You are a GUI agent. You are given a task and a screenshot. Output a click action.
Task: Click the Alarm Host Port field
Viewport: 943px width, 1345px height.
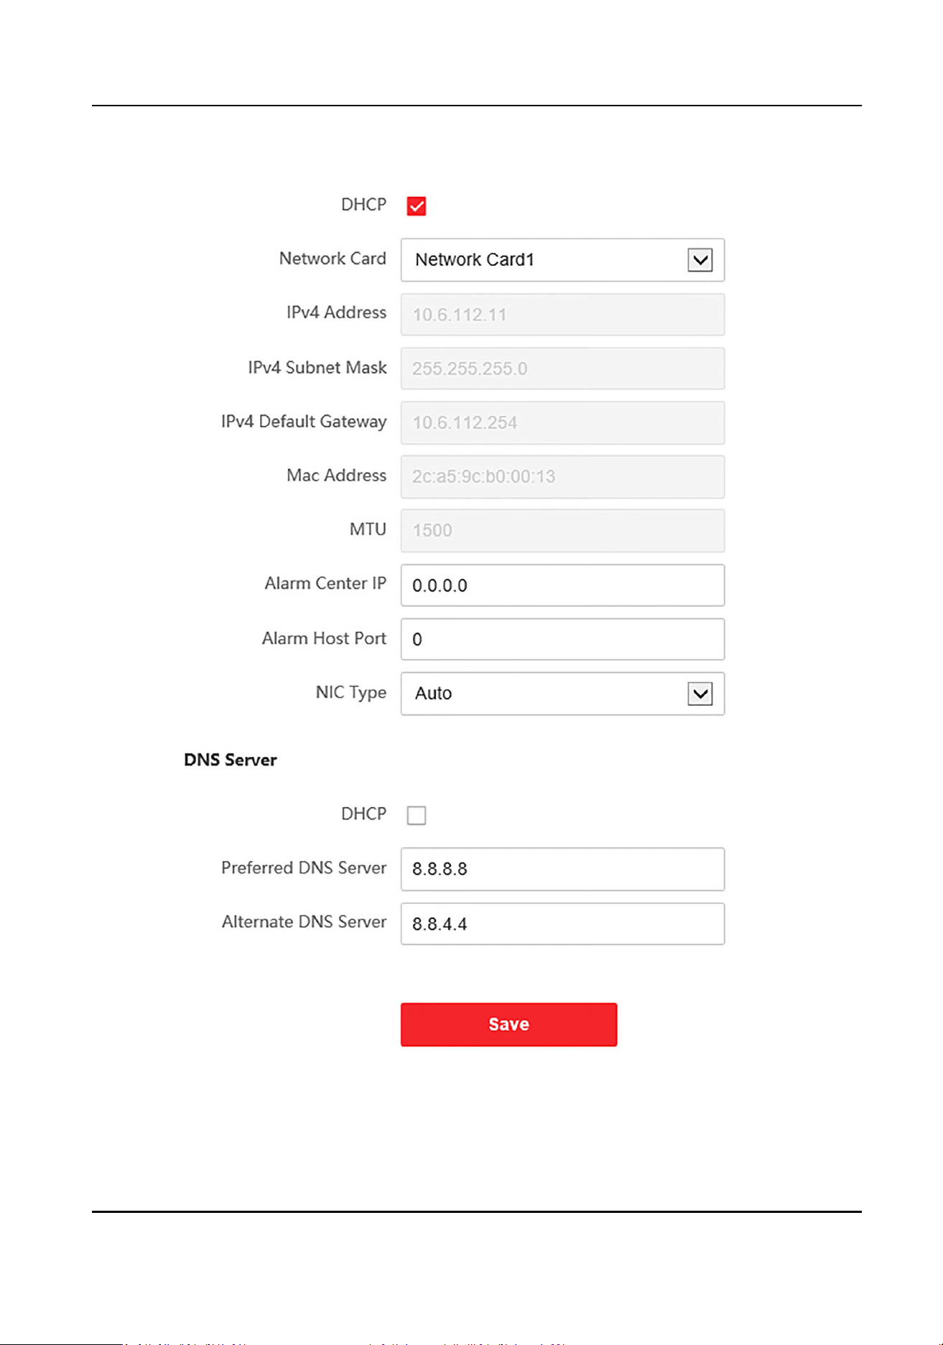[562, 639]
